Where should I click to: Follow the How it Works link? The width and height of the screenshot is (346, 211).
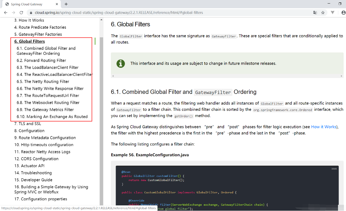pos(324,127)
